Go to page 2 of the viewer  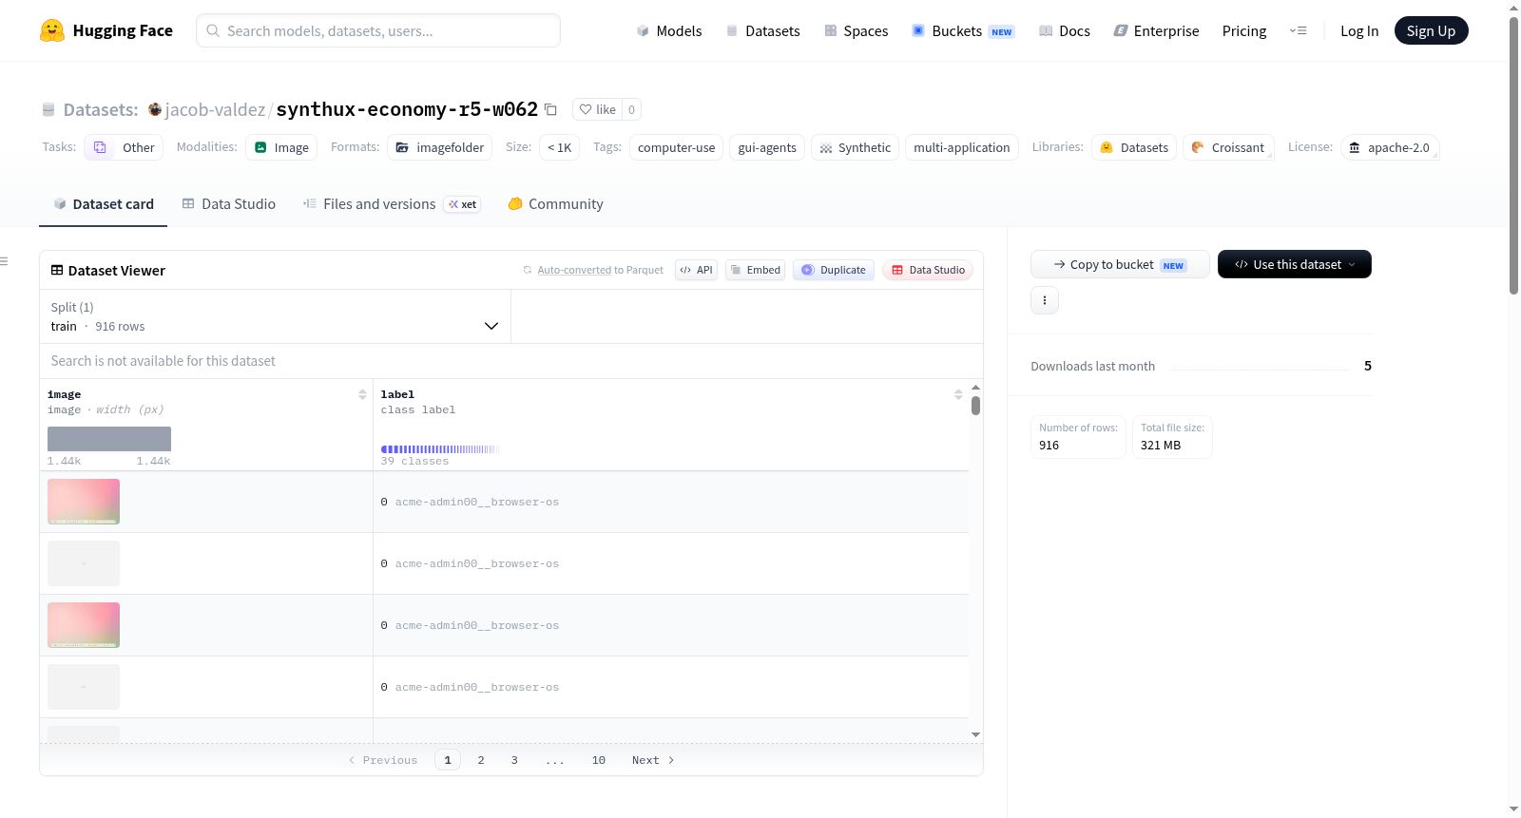pos(481,760)
